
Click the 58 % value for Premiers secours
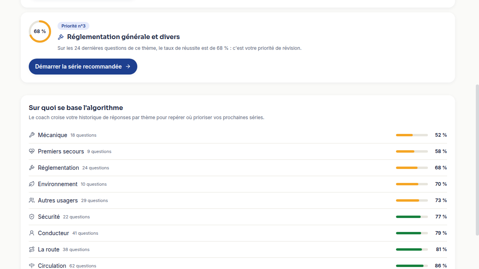[441, 151]
